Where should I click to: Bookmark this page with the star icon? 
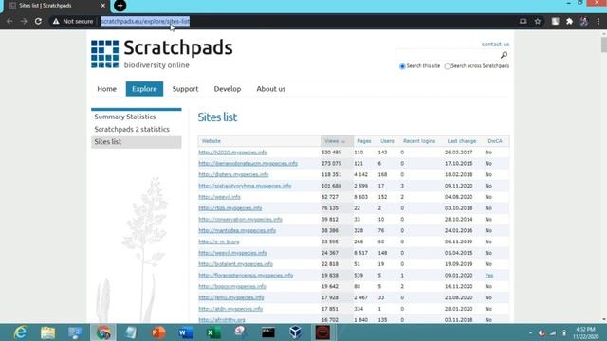tap(538, 21)
